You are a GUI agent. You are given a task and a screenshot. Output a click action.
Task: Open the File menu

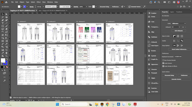[x=12, y=2]
